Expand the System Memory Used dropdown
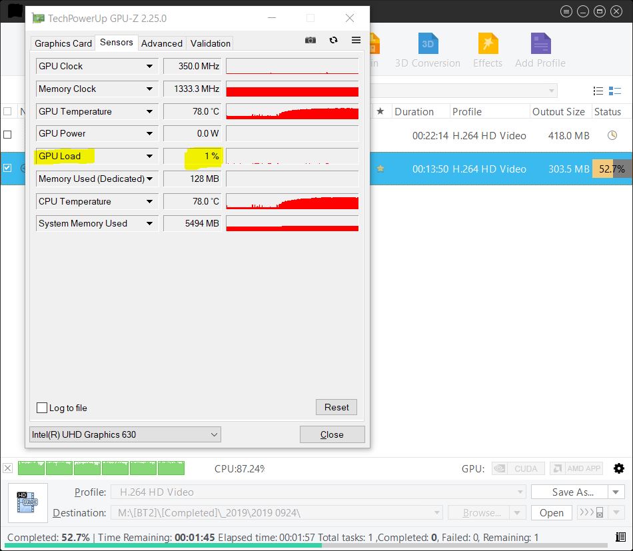Image resolution: width=633 pixels, height=551 pixels. (149, 224)
